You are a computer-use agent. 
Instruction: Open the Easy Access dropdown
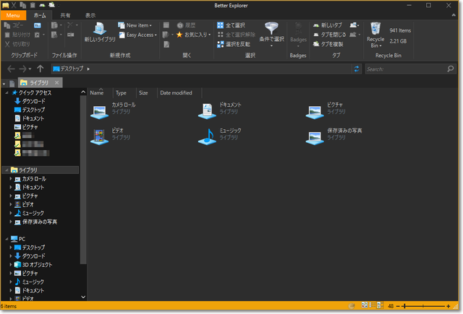click(x=136, y=35)
